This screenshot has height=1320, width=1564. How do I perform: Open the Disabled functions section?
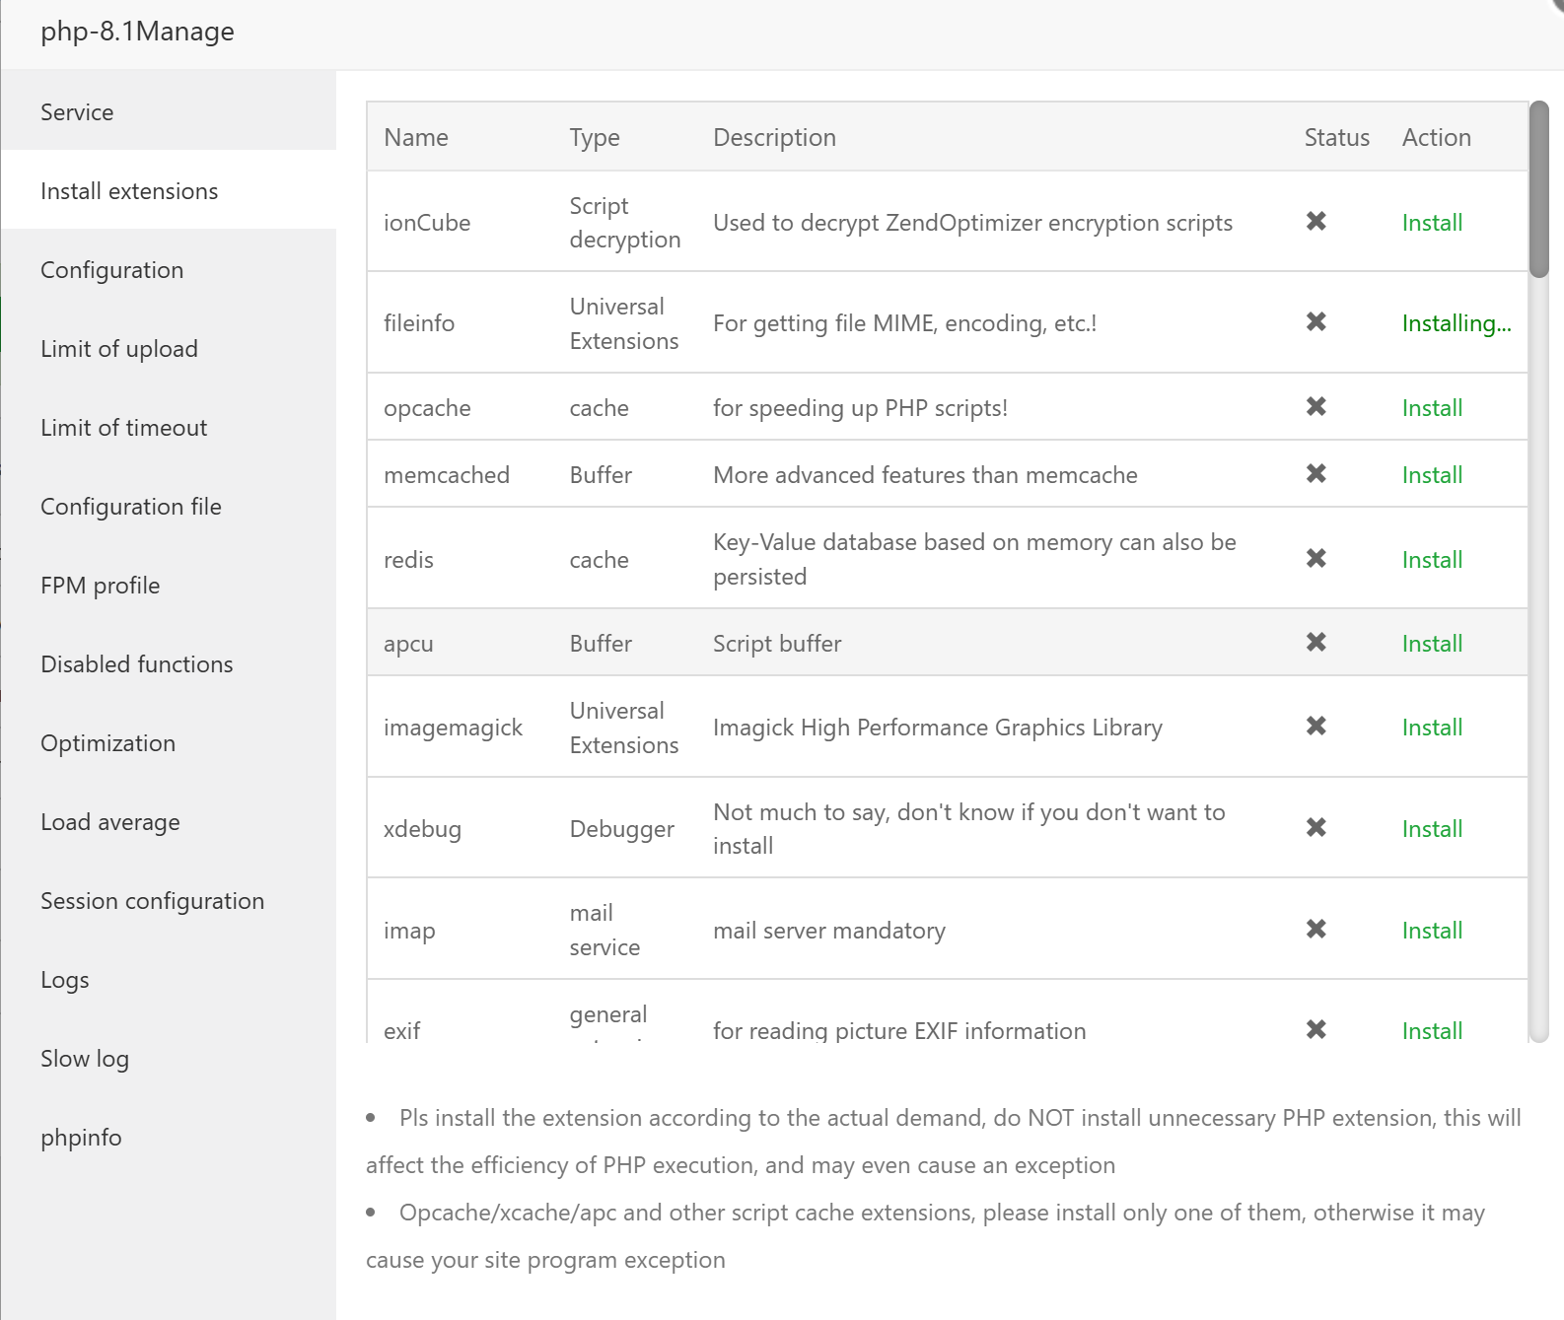137,664
